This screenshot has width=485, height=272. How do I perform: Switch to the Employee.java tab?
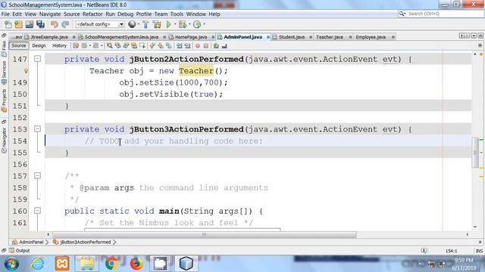tap(371, 37)
